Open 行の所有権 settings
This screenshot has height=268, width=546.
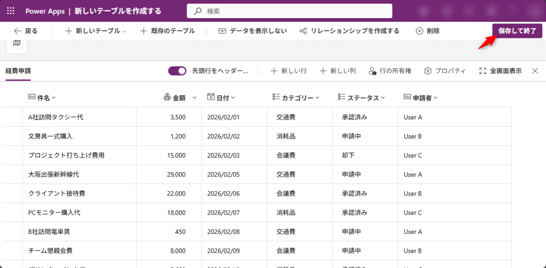[x=390, y=71]
